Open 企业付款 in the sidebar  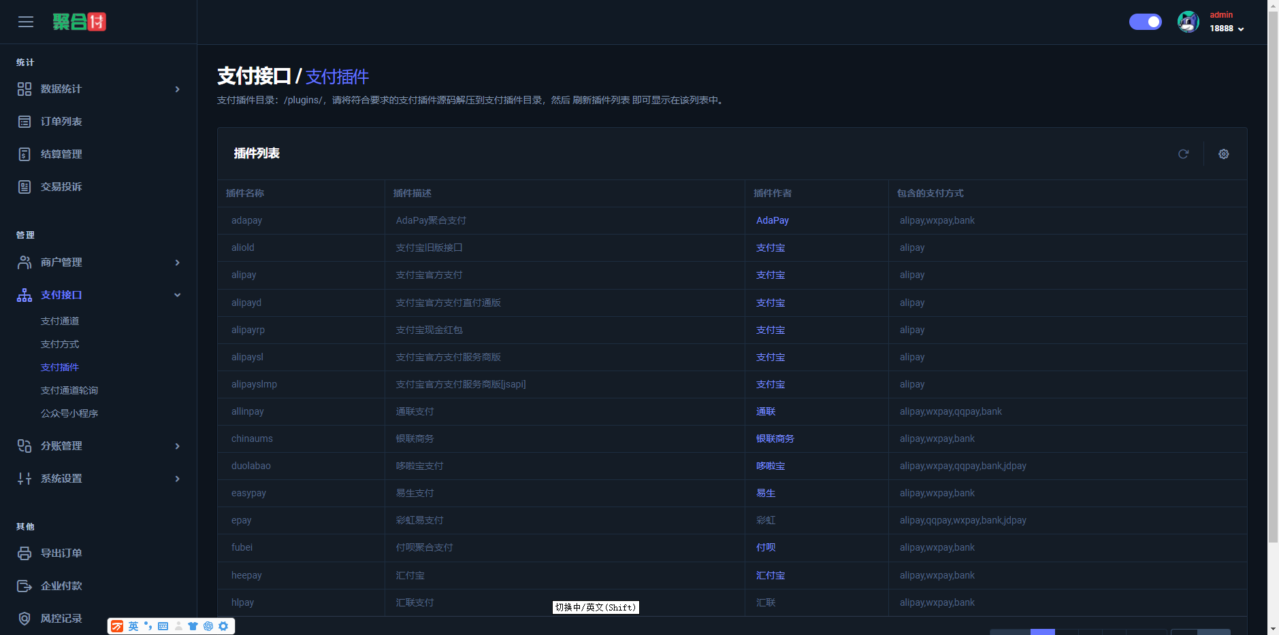[x=61, y=586]
